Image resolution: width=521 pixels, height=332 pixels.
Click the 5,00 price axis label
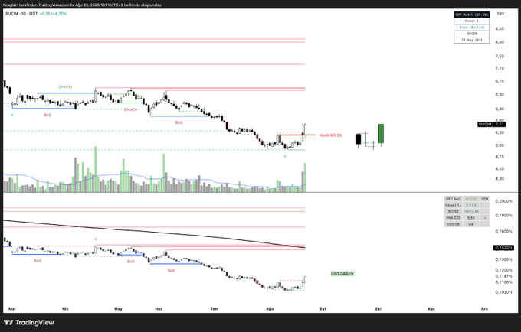tap(500, 145)
